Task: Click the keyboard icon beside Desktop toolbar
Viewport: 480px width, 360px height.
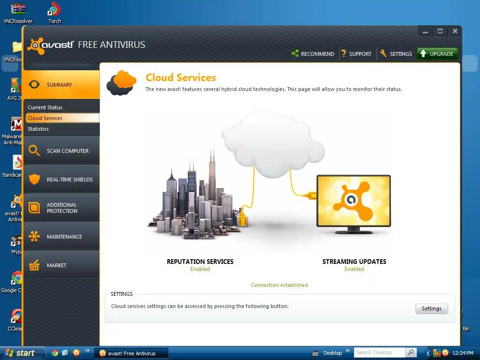Action: coord(315,353)
